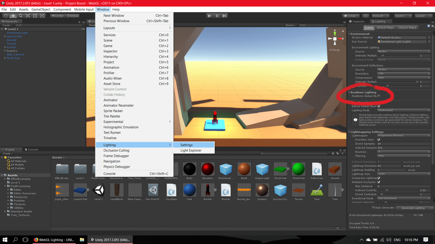Select the Rocket asset thumbnail
Image resolution: width=435 pixels, height=244 pixels.
[208, 190]
